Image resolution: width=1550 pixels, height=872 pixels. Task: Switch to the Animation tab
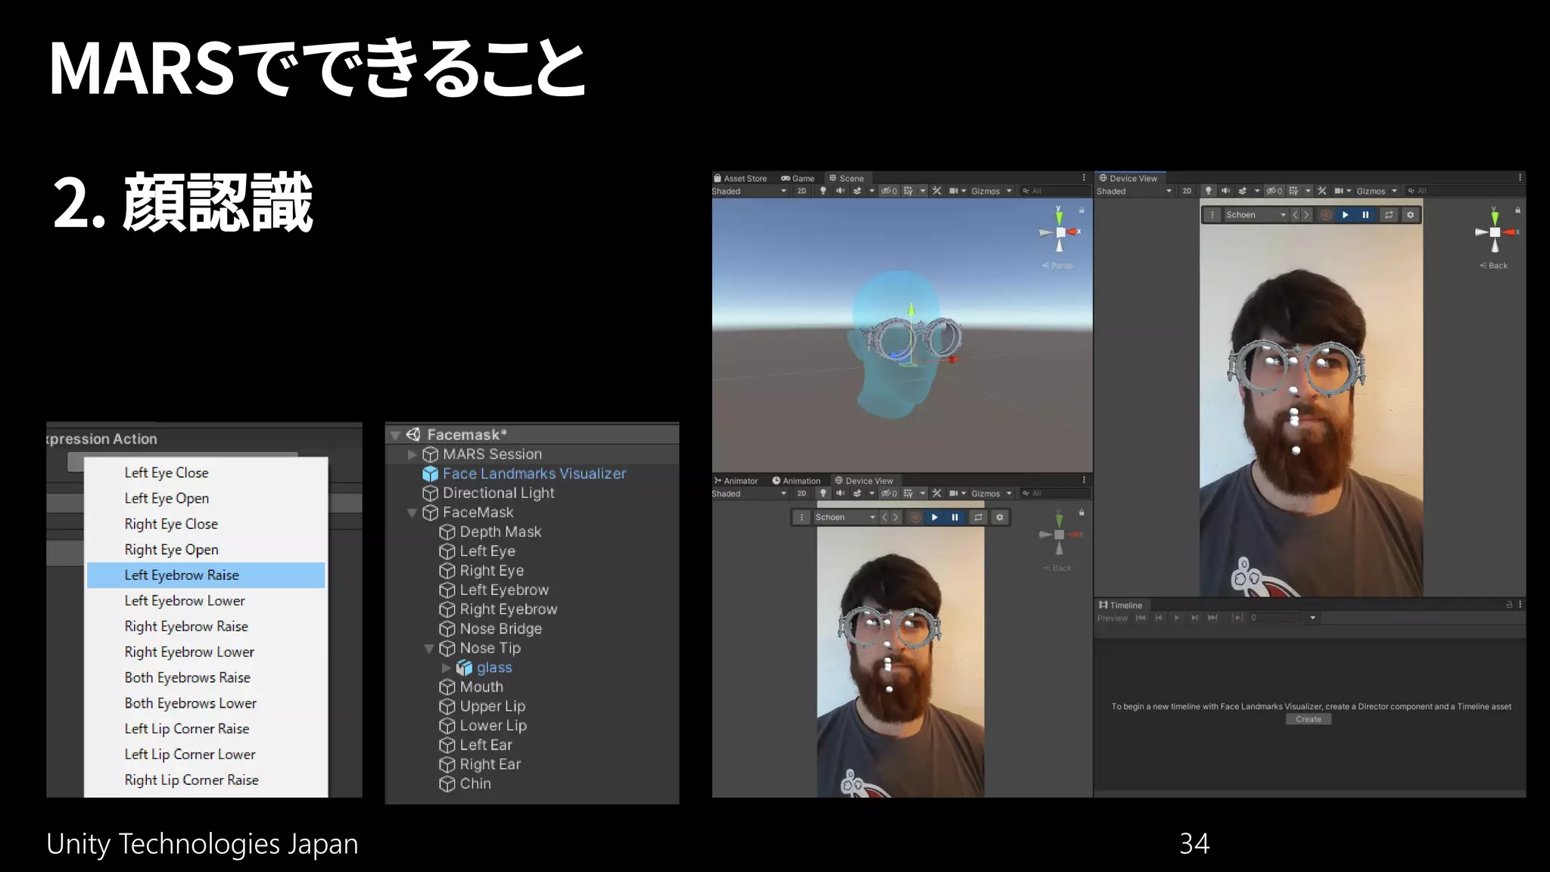click(x=796, y=481)
